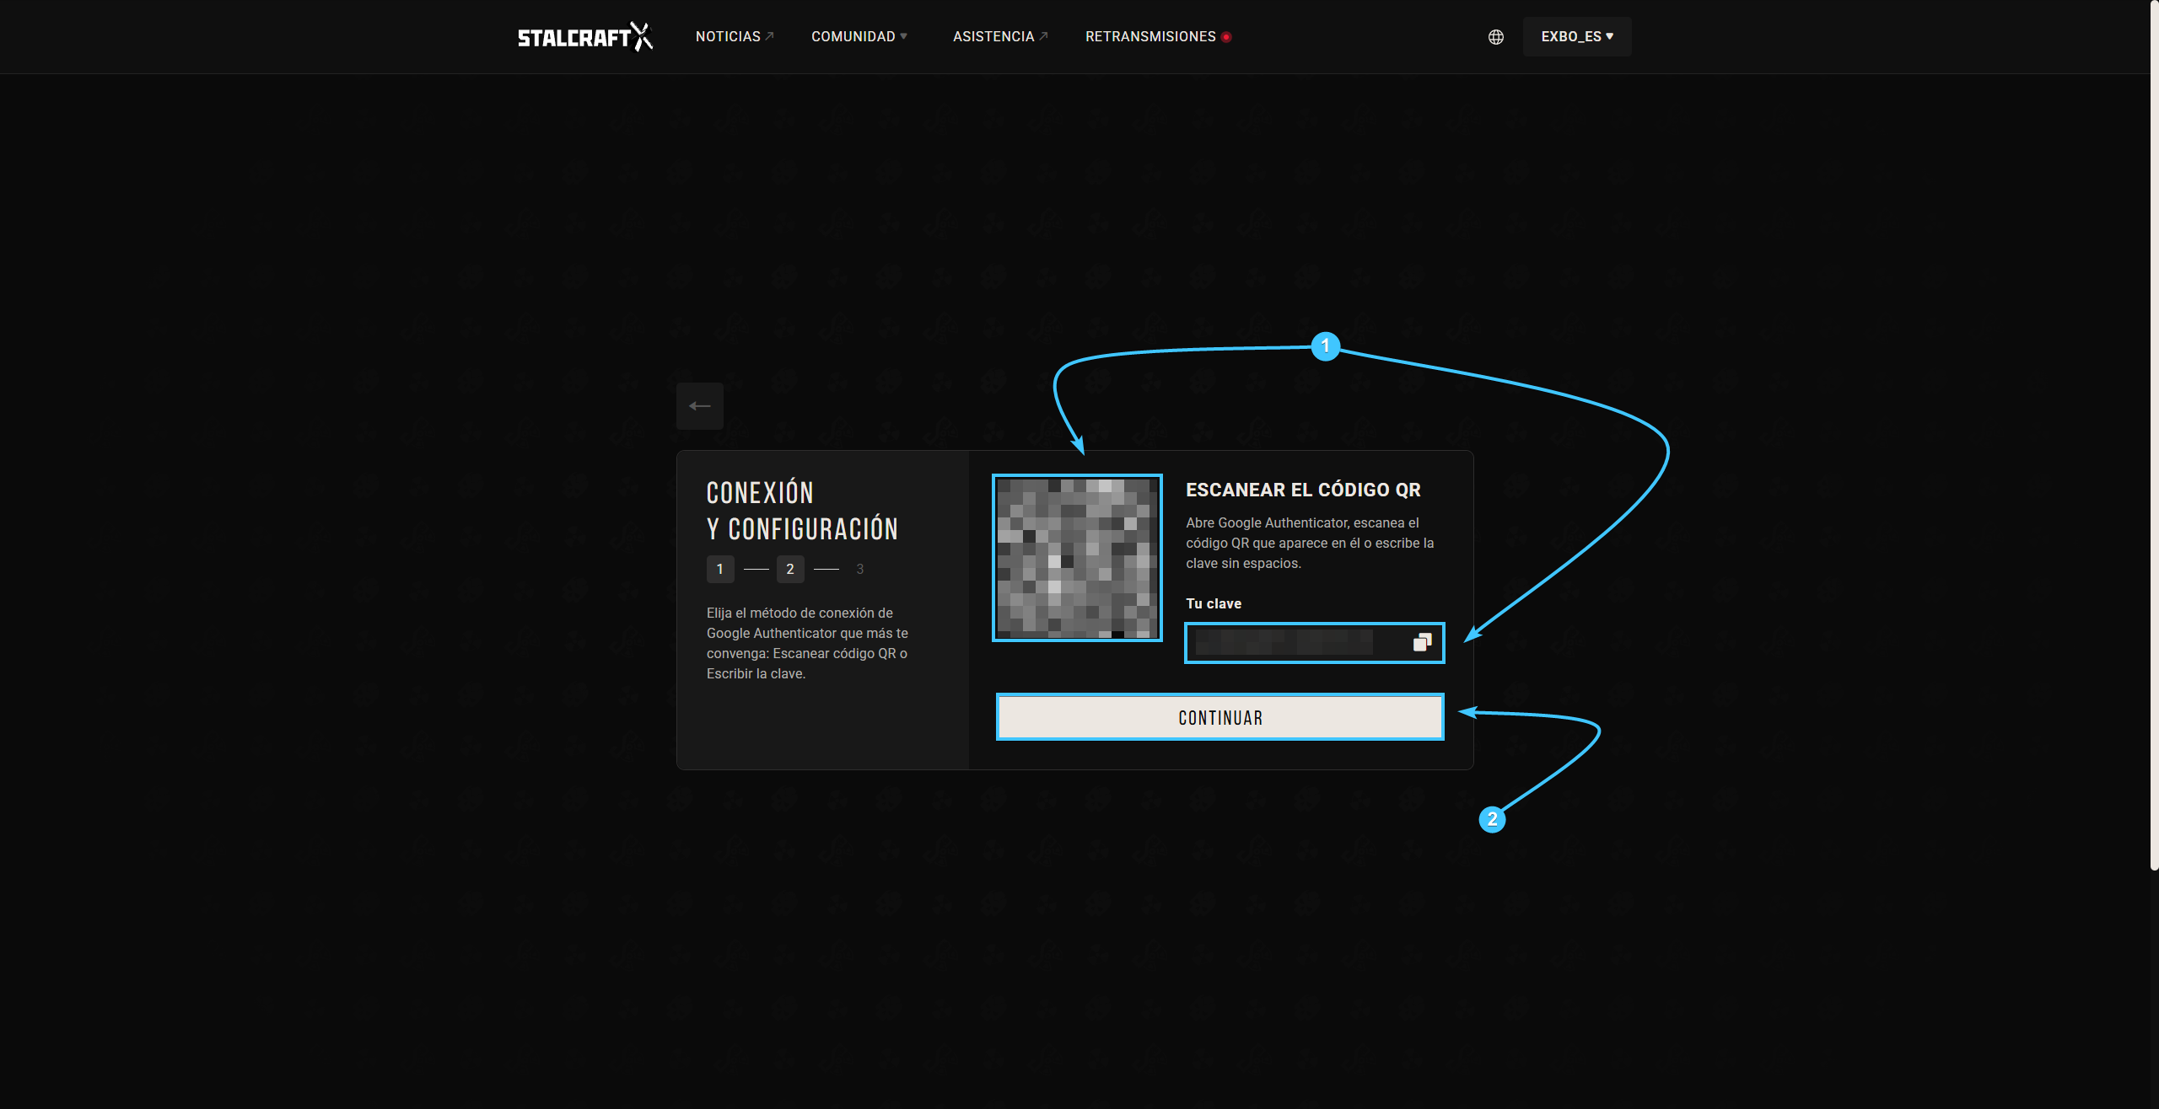
Task: Click the ESCANEAR EL CÓDIGO QR heading
Action: pos(1303,490)
